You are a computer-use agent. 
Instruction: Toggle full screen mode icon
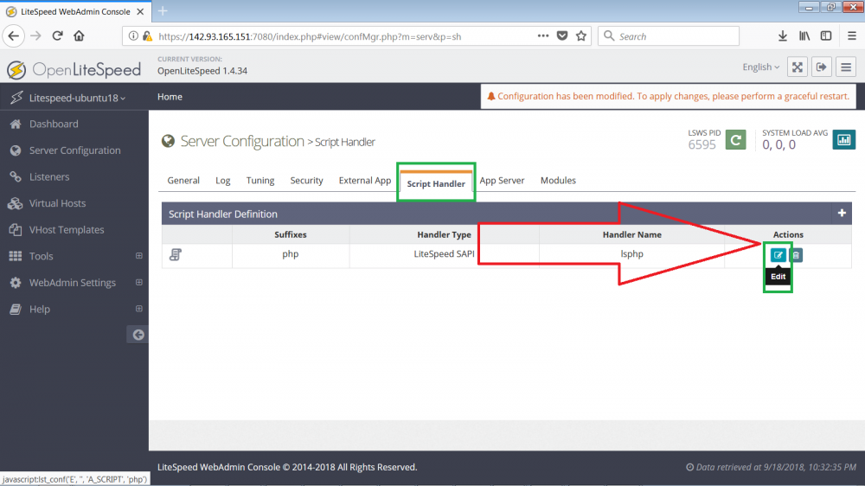[798, 67]
